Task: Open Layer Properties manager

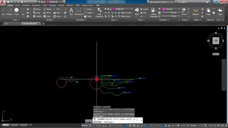Action: coord(99,13)
